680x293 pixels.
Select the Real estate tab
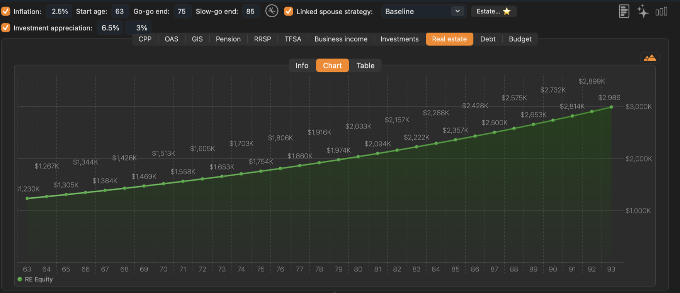[x=449, y=39]
